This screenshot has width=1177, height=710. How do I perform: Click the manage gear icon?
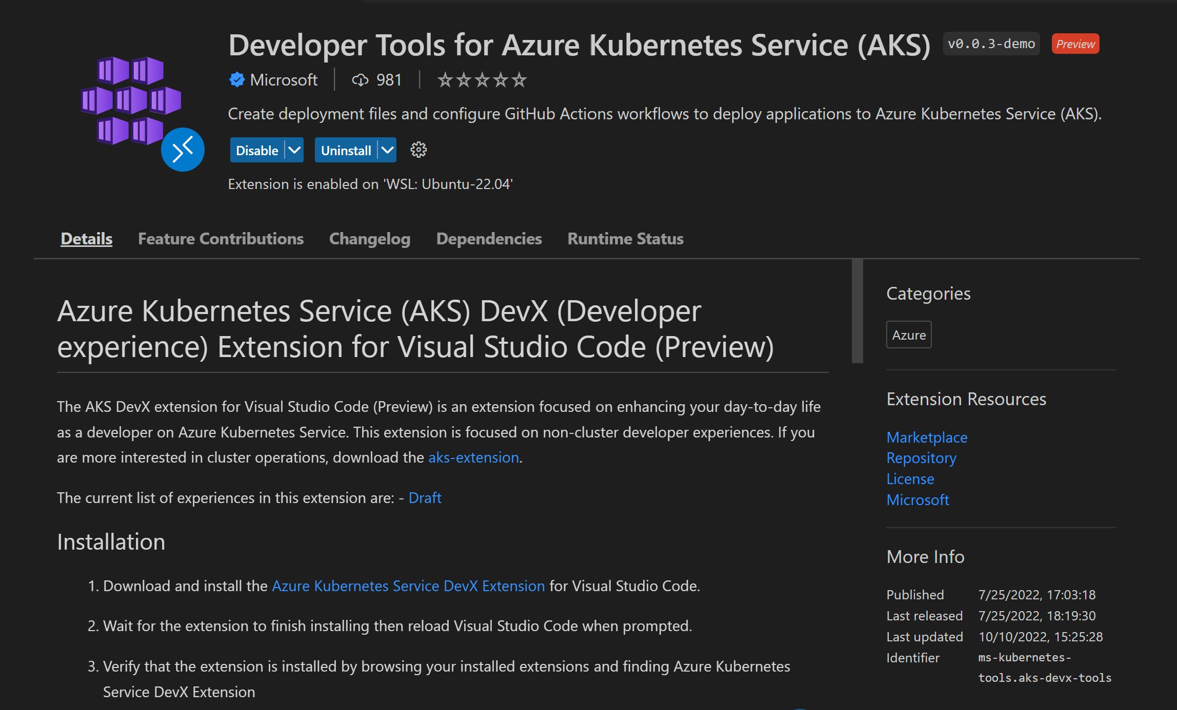point(418,150)
